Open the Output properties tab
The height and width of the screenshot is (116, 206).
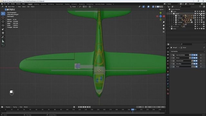coord(168,55)
